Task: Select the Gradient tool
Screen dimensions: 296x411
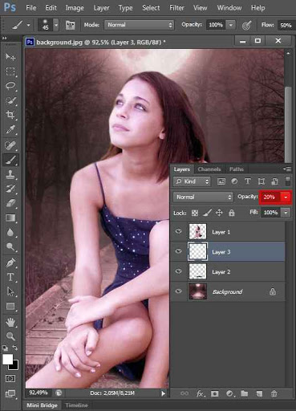Action: [x=10, y=218]
